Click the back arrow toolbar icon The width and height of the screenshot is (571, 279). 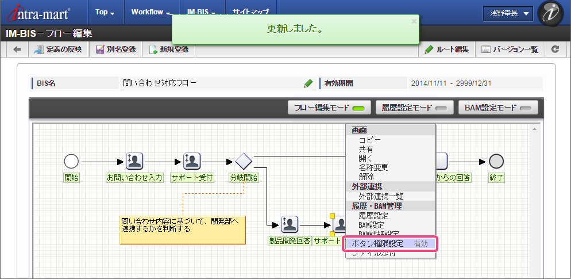tap(17, 49)
